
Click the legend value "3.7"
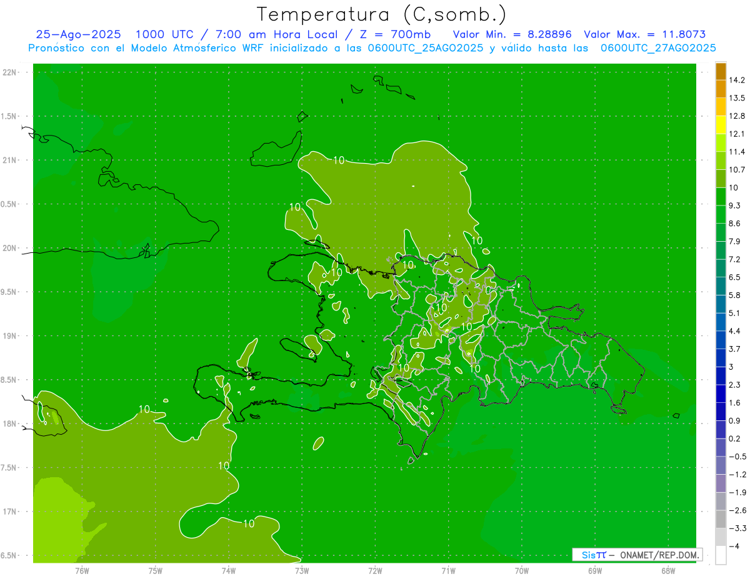pyautogui.click(x=735, y=349)
